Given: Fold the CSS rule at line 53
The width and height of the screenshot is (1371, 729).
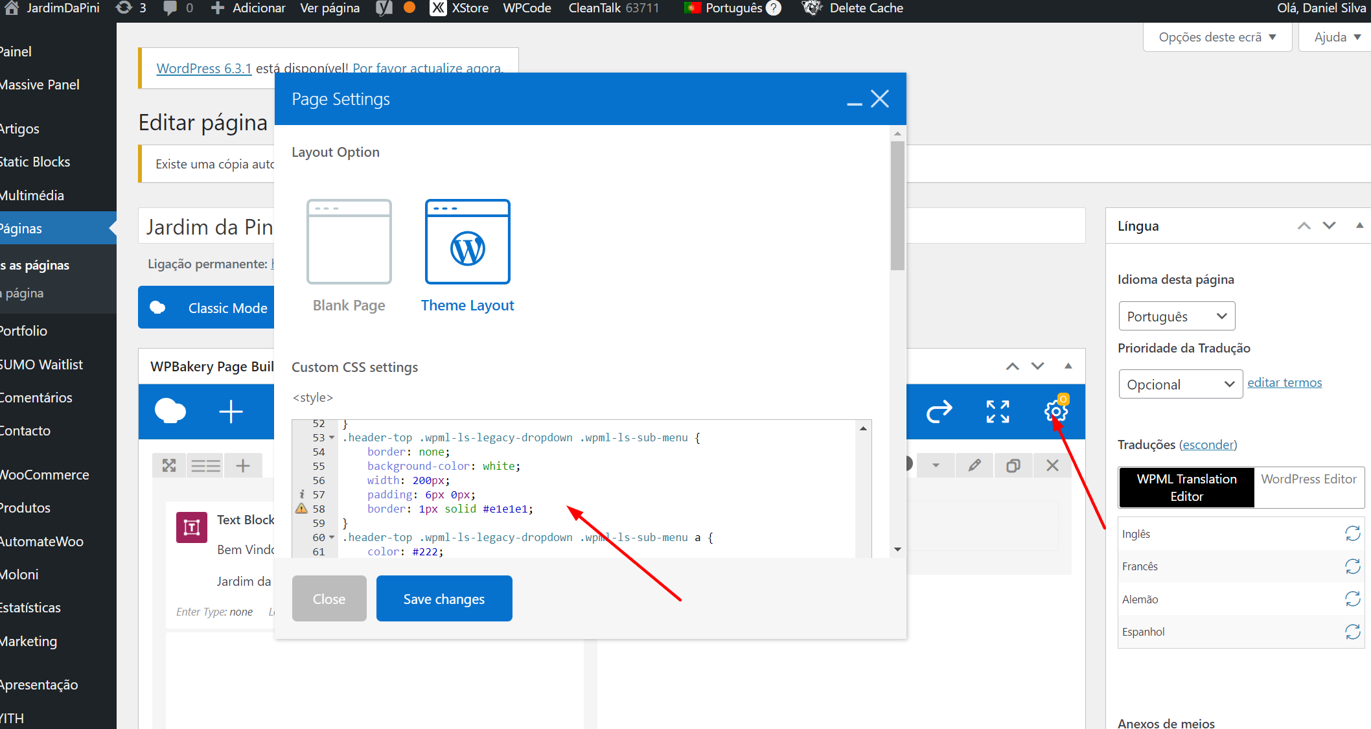Looking at the screenshot, I should [332, 438].
